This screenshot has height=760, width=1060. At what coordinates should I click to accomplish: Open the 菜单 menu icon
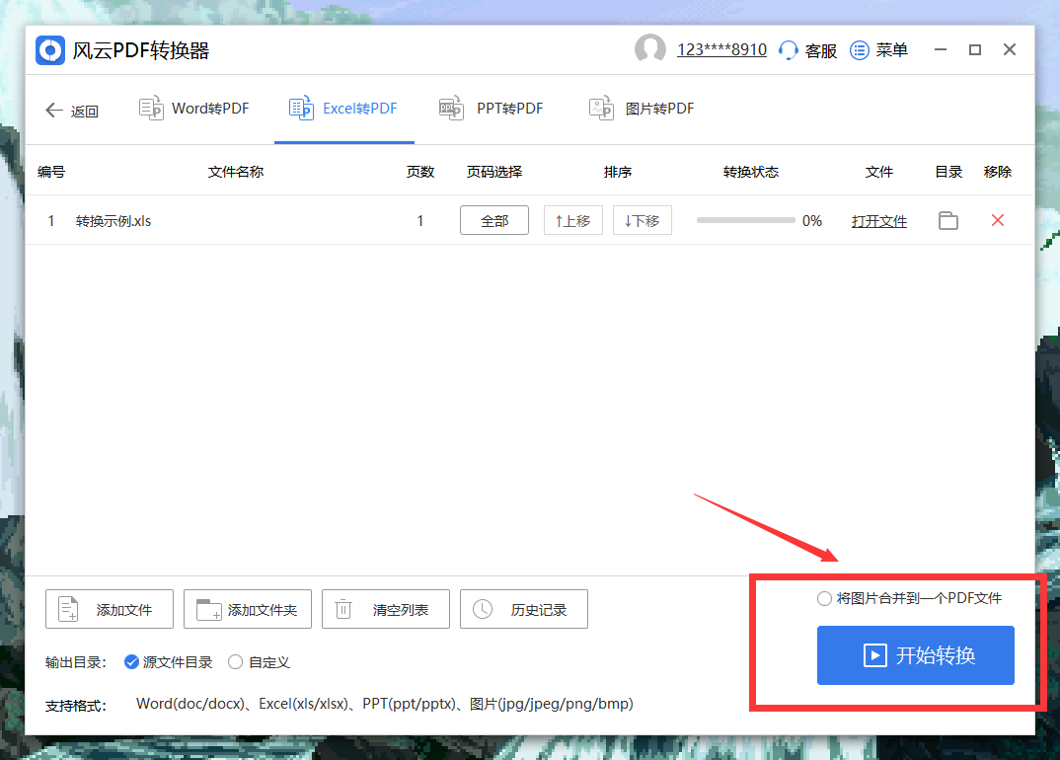click(860, 50)
